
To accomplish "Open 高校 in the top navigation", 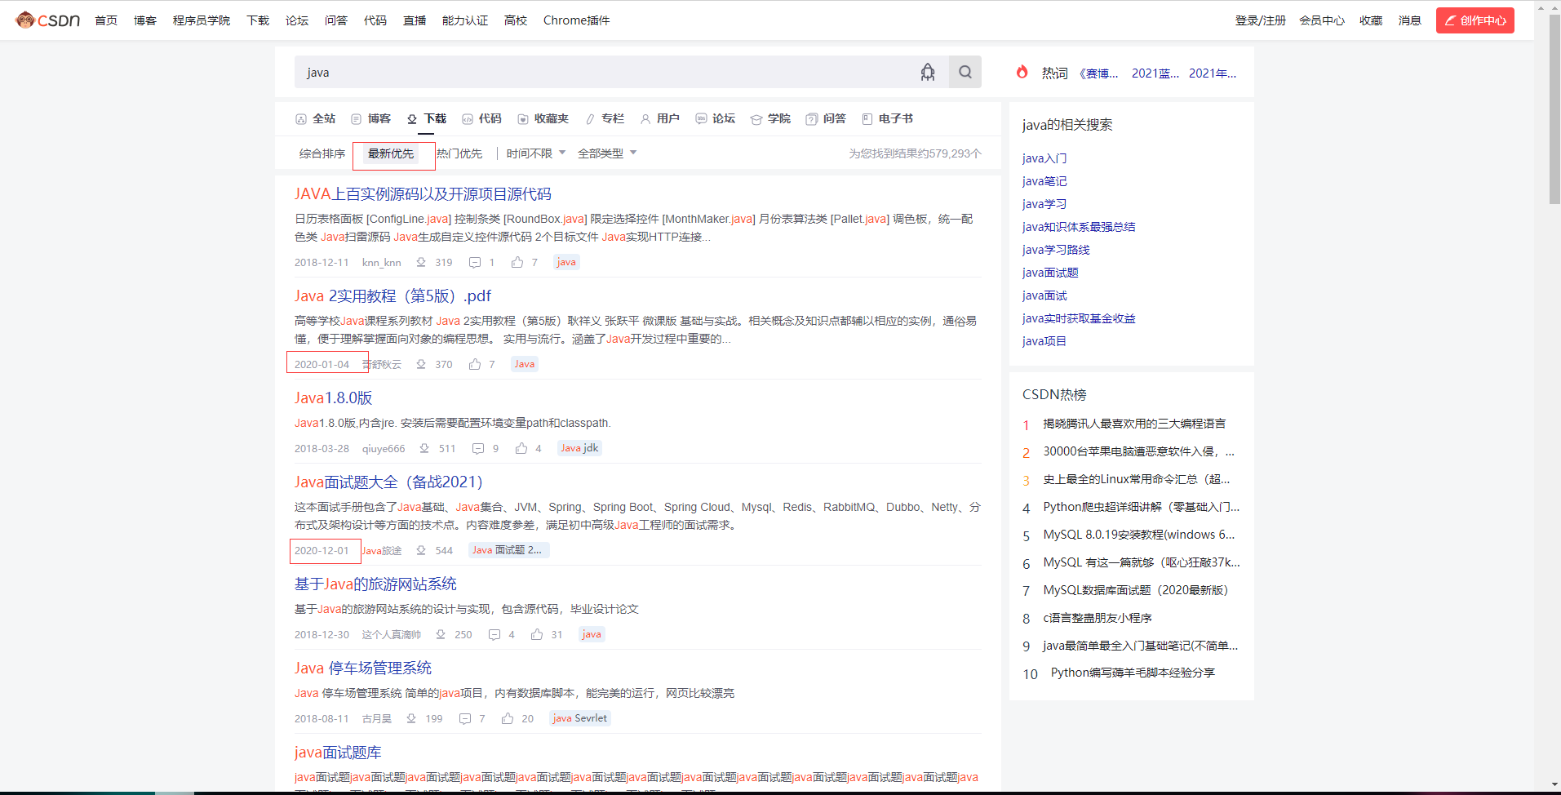I will [x=516, y=20].
